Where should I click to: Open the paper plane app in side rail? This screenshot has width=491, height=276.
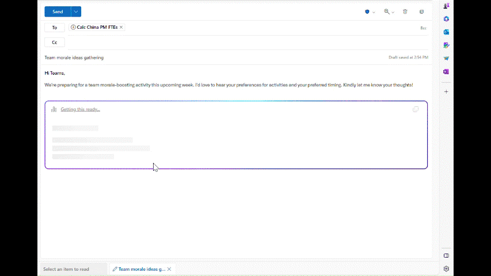coord(446,58)
